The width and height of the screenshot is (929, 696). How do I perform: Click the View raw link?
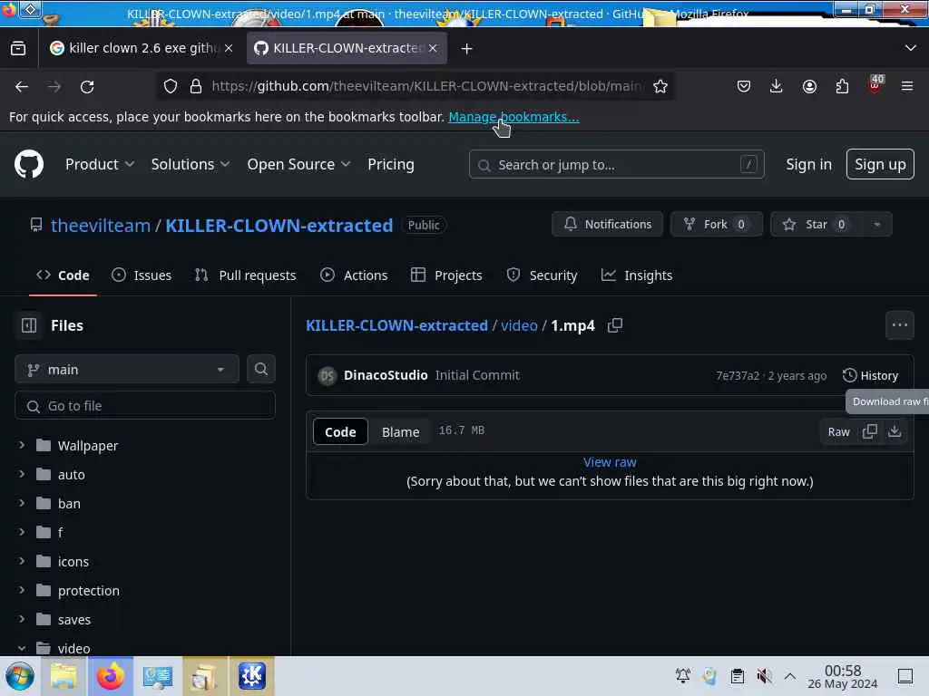click(610, 462)
